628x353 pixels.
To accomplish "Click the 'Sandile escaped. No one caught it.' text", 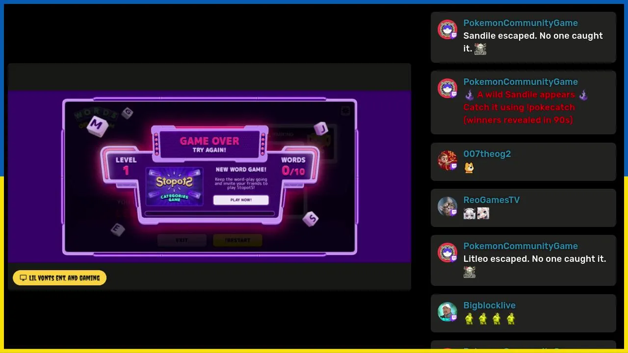I will (533, 42).
